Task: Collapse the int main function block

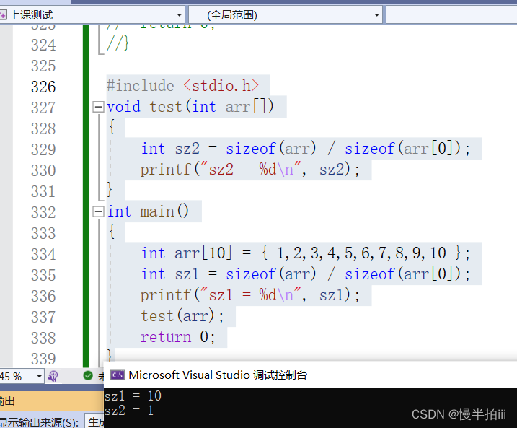Action: 98,211
